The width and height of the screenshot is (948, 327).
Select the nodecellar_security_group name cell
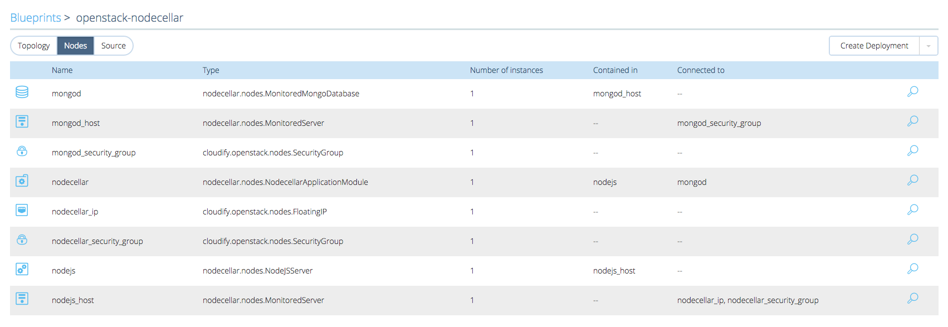click(97, 241)
